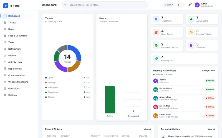222x138 pixels.
Task: Click View all for Recent Activities
Action: (211, 129)
